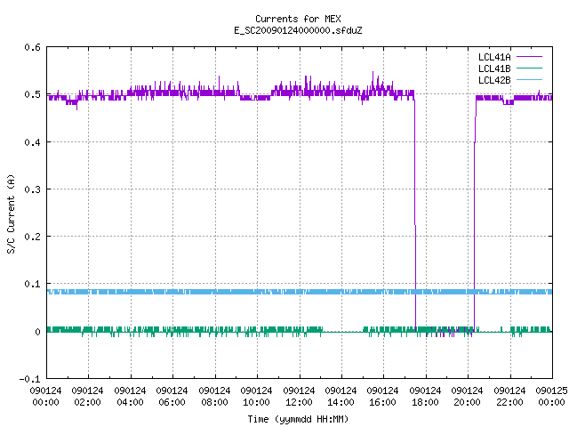
Task: Click the LCL41A legend label
Action: [x=494, y=57]
